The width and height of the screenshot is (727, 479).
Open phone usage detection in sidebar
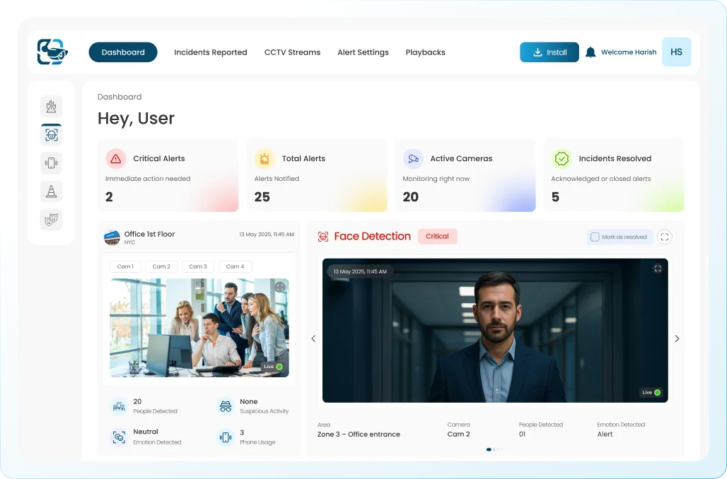pyautogui.click(x=51, y=162)
